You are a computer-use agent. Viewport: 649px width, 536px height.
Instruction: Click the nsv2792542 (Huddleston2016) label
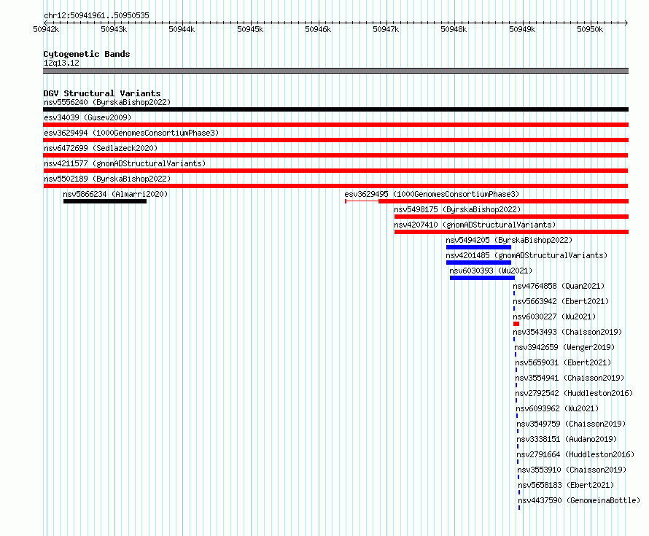pos(574,393)
